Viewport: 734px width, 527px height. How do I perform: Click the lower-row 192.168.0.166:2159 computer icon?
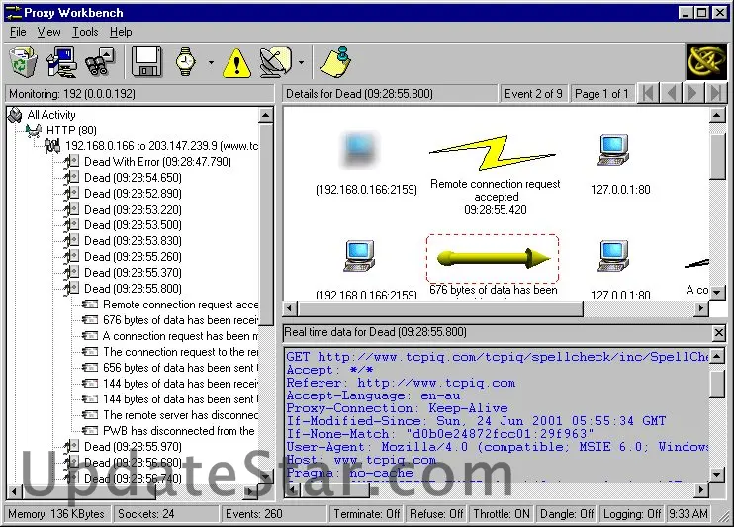click(359, 256)
